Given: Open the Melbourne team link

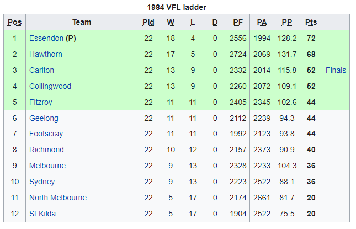Looking at the screenshot, I should pos(47,166).
